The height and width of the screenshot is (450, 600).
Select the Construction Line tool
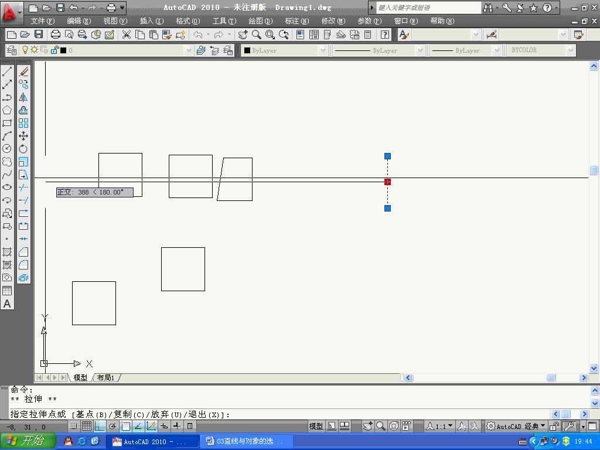tap(7, 84)
